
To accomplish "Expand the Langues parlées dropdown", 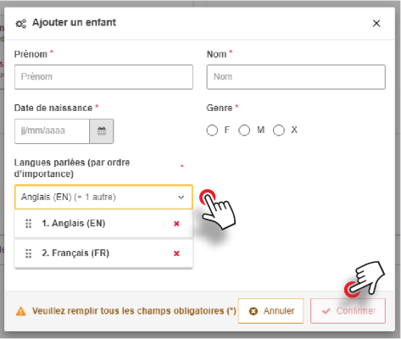I will (x=103, y=197).
